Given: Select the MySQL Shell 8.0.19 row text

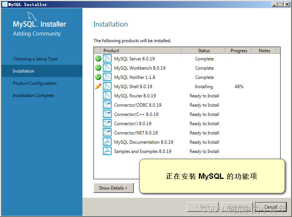Looking at the screenshot, I should click(133, 87).
